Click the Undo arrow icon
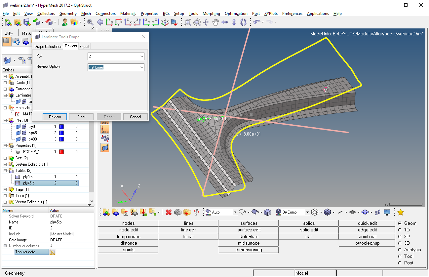The width and height of the screenshot is (429, 277). click(x=256, y=22)
